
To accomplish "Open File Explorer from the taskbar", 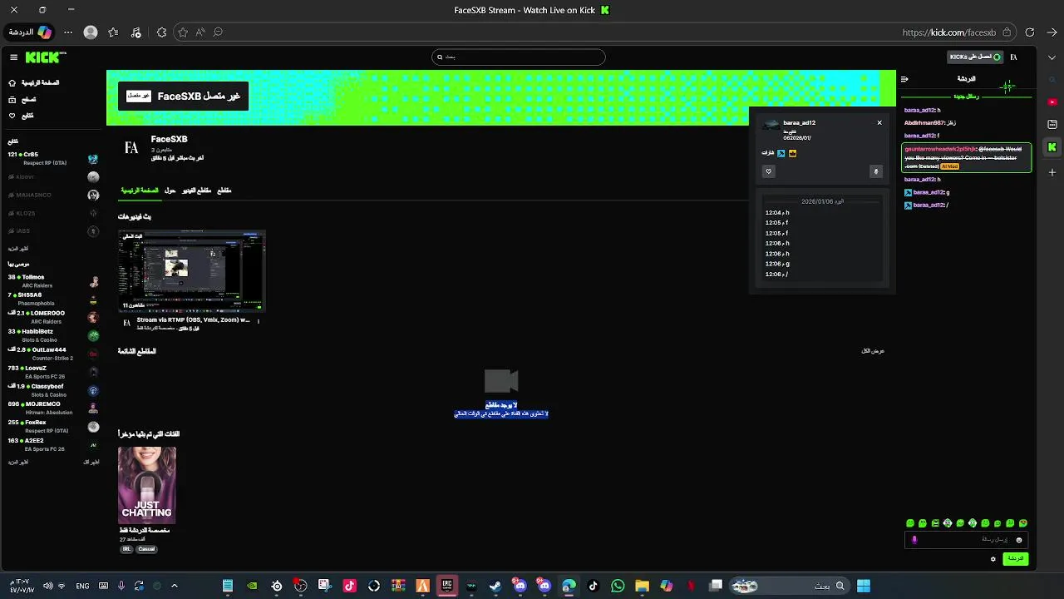I will pyautogui.click(x=642, y=586).
